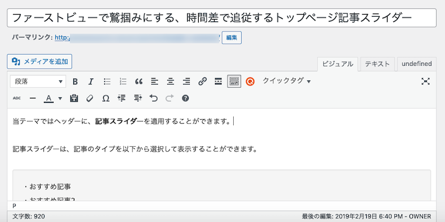
Task: Undo the last edit
Action: pos(154,98)
